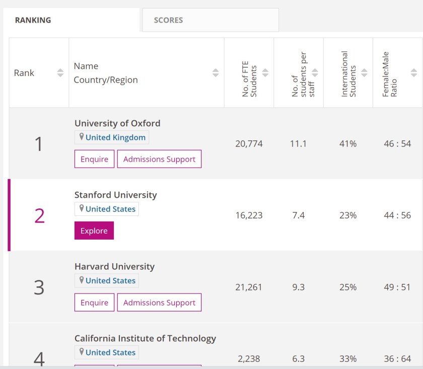The width and height of the screenshot is (423, 369).
Task: Click Explore button for Stanford University
Action: (x=94, y=231)
